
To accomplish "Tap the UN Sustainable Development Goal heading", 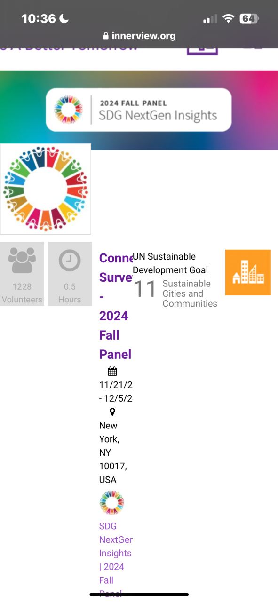I will (x=170, y=263).
